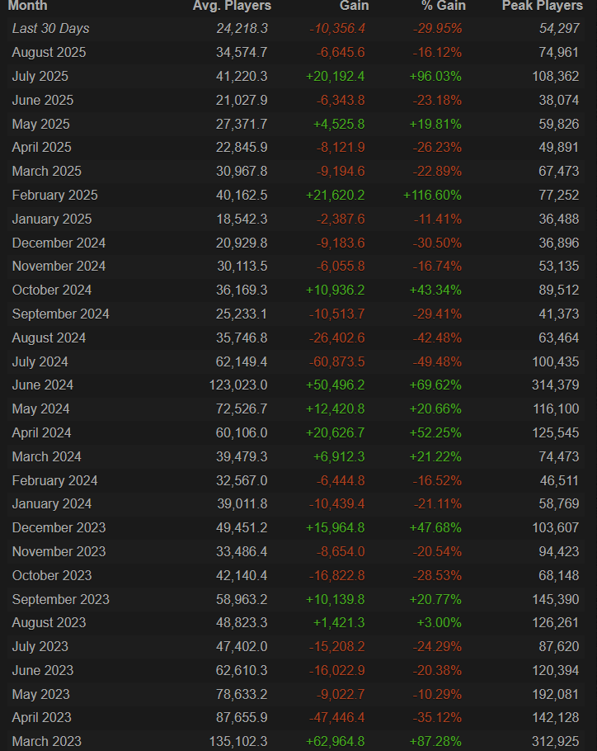Click the average value 24,218.3
This screenshot has width=597, height=751.
click(242, 29)
